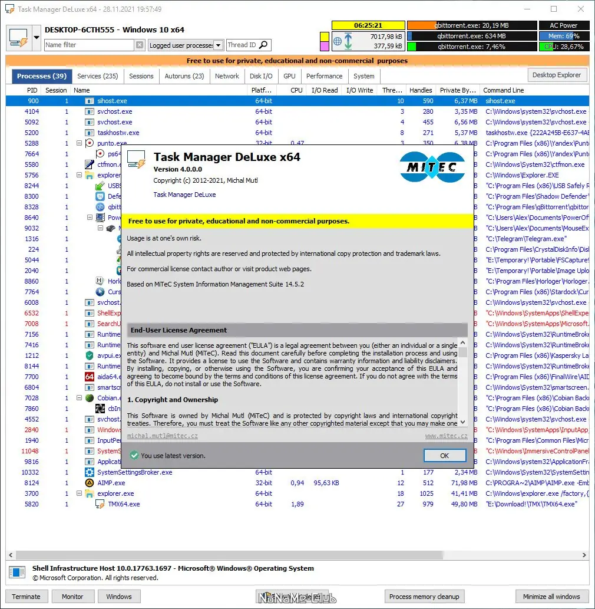Click the Terminate button

(26, 597)
